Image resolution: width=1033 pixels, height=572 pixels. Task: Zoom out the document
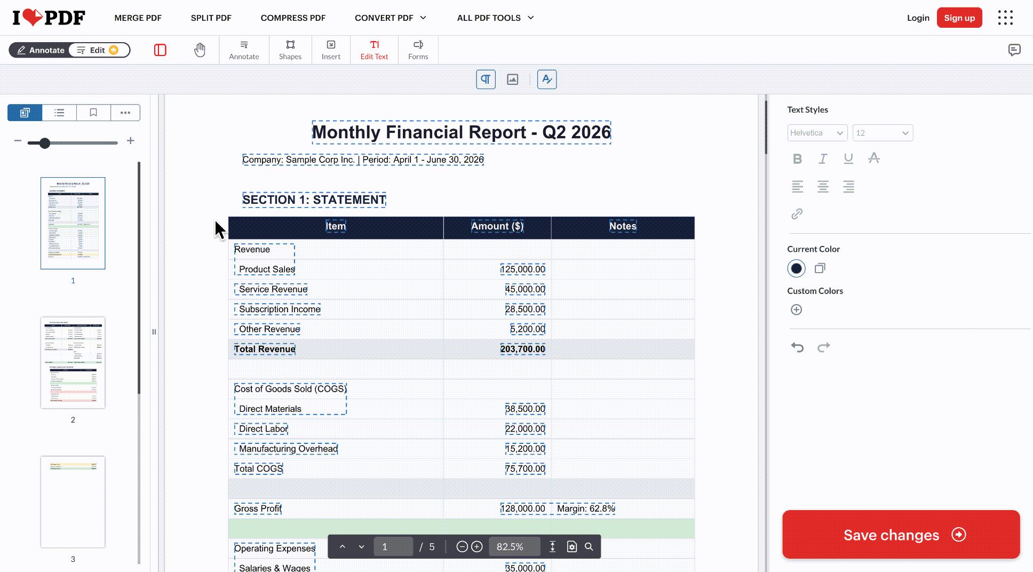click(462, 547)
